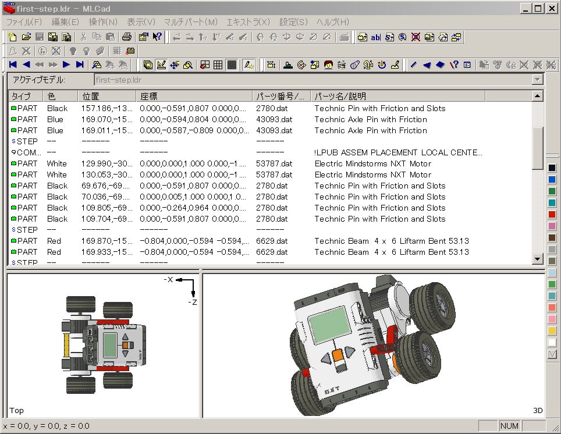Go to the next step
The height and width of the screenshot is (434, 561).
(66, 65)
